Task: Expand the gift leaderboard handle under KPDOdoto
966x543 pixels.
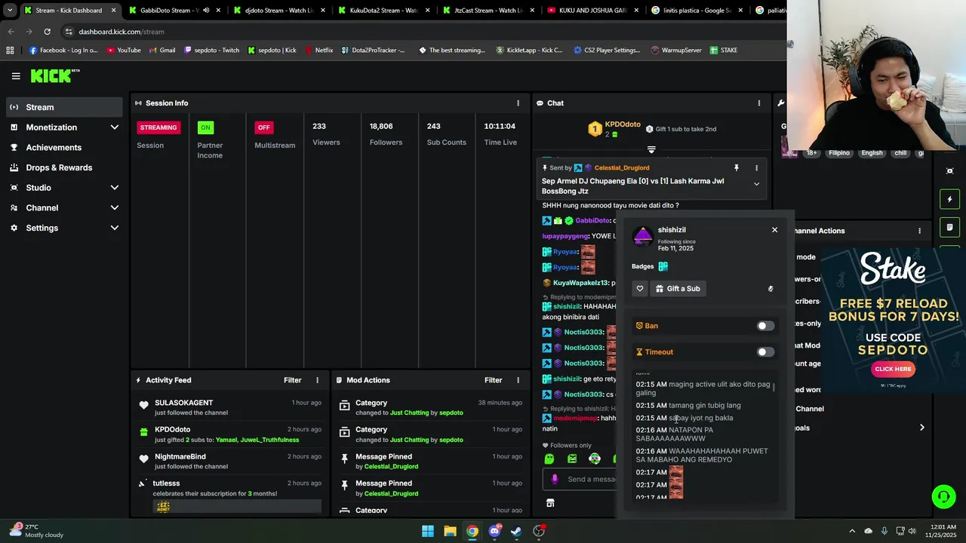Action: pos(651,149)
